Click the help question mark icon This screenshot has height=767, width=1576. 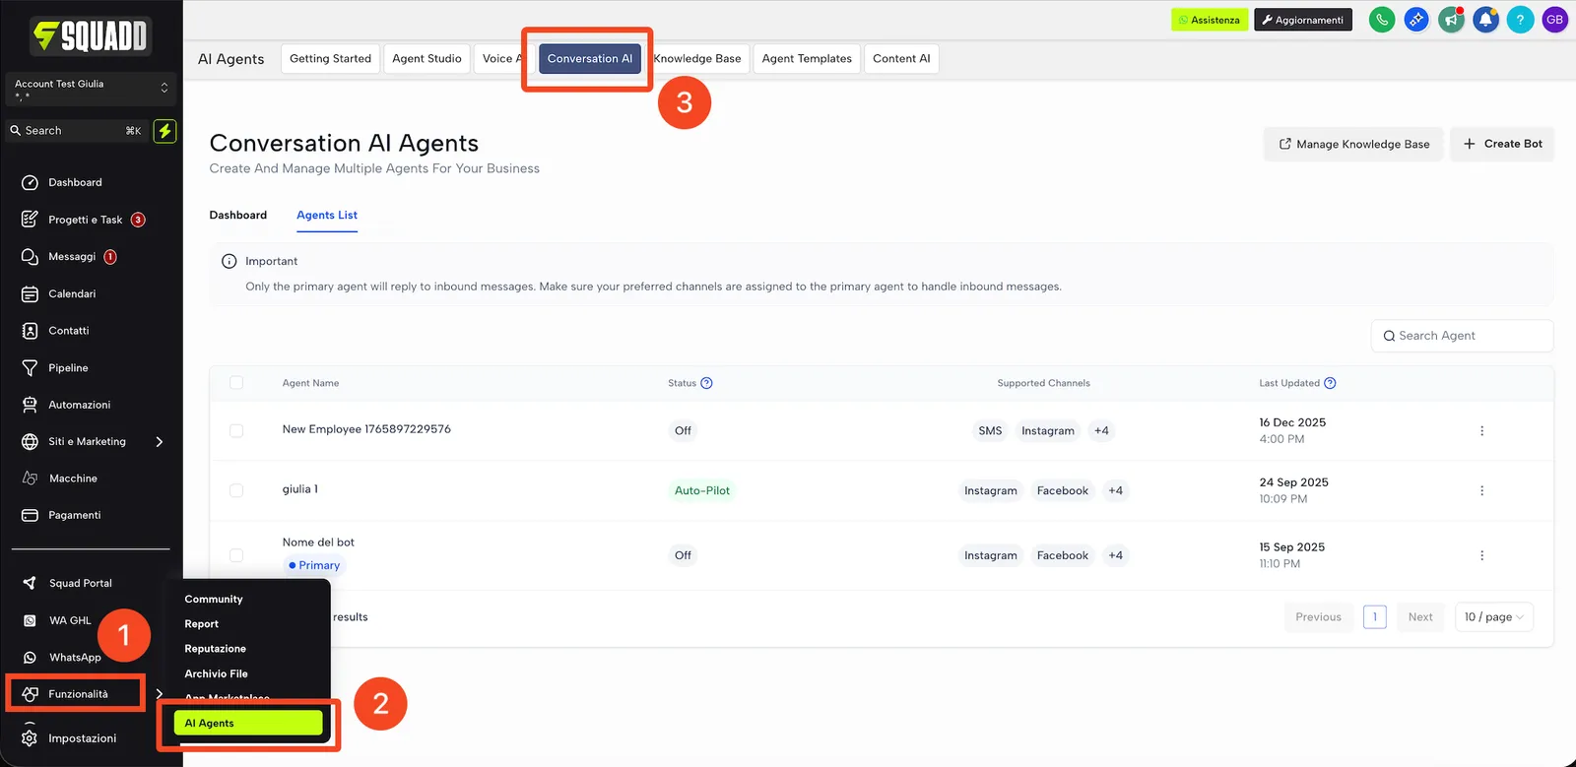(x=1520, y=20)
